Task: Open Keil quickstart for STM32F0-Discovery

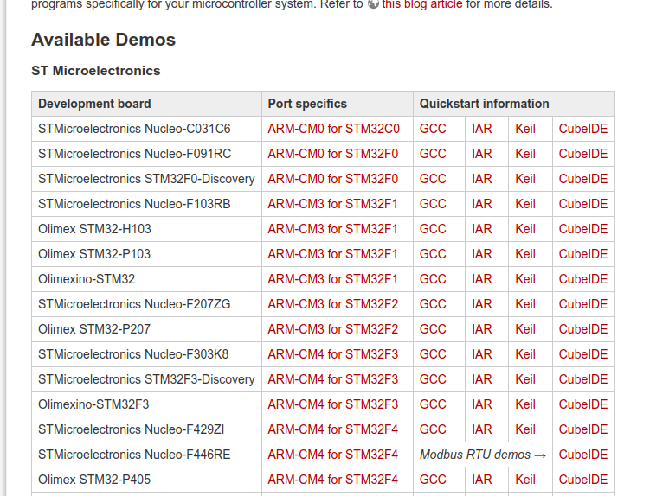Action: (x=525, y=179)
